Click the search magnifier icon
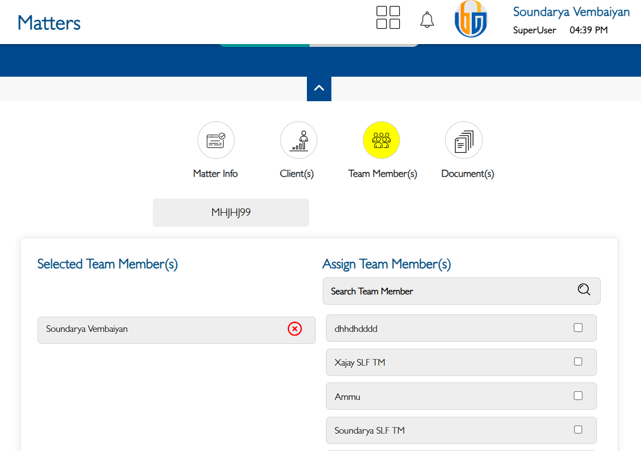641x451 pixels. click(584, 289)
